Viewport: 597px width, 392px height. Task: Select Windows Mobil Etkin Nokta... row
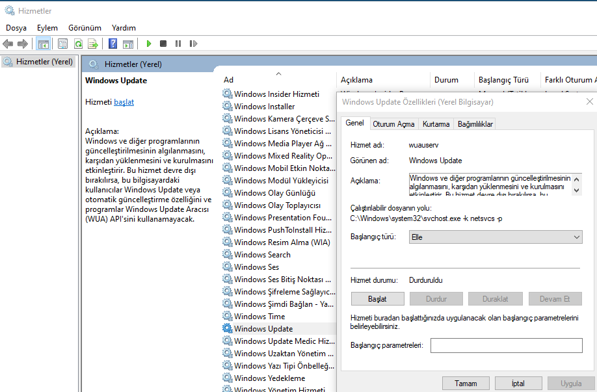pos(279,168)
